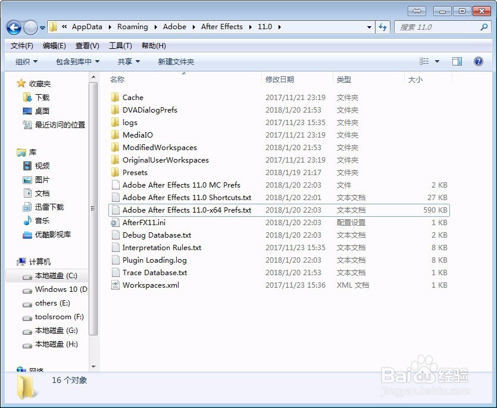Toggle the preview pane icon
Viewport: 497px width, 408px height.
coord(457,61)
